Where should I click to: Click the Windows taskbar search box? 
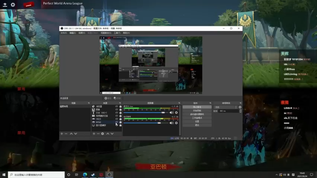point(36,175)
